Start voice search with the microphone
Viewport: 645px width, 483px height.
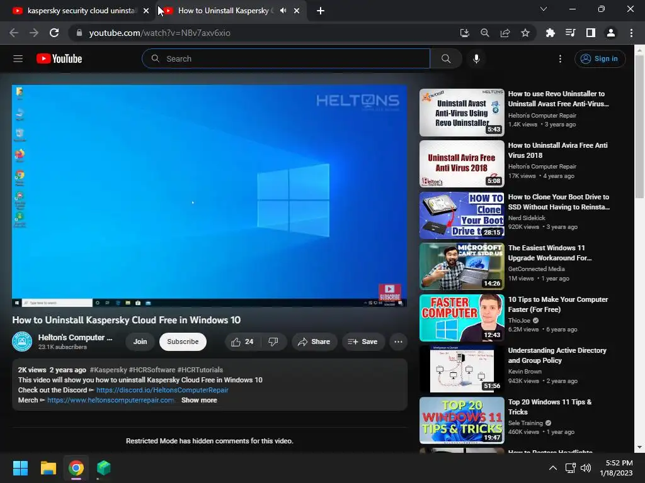click(476, 58)
